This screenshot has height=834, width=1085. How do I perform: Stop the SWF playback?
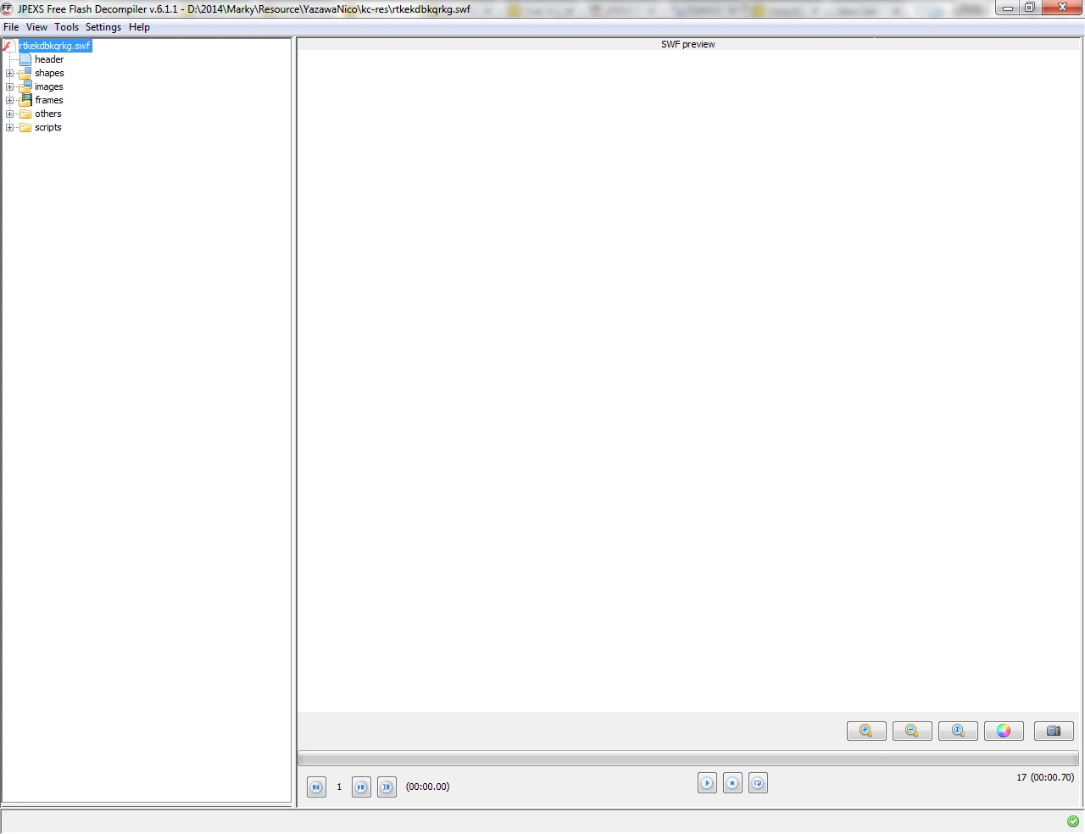pyautogui.click(x=732, y=783)
